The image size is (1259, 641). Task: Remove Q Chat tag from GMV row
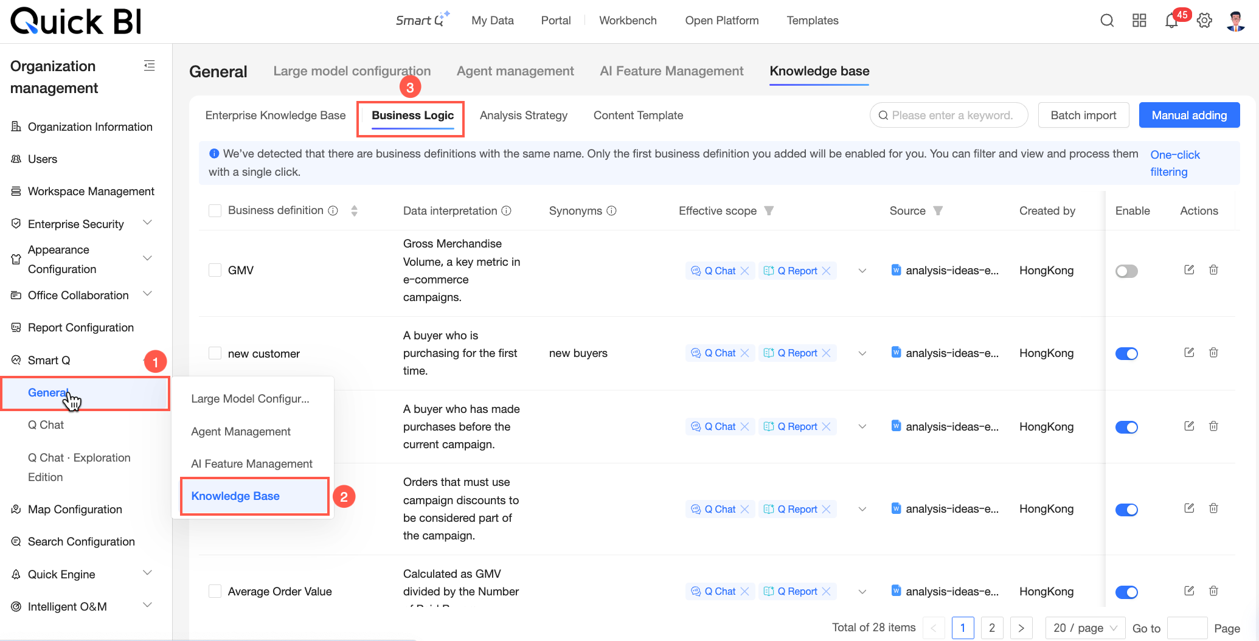[x=744, y=271]
